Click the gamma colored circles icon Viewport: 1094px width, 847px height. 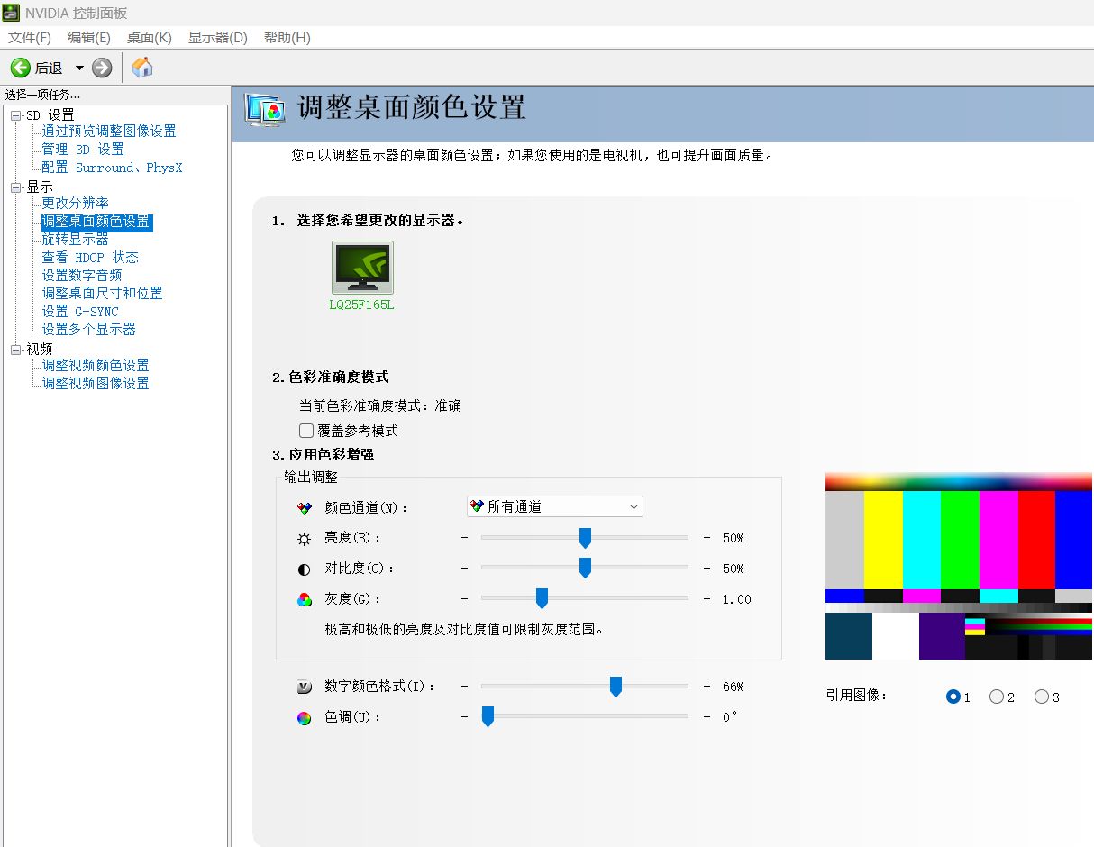click(305, 600)
